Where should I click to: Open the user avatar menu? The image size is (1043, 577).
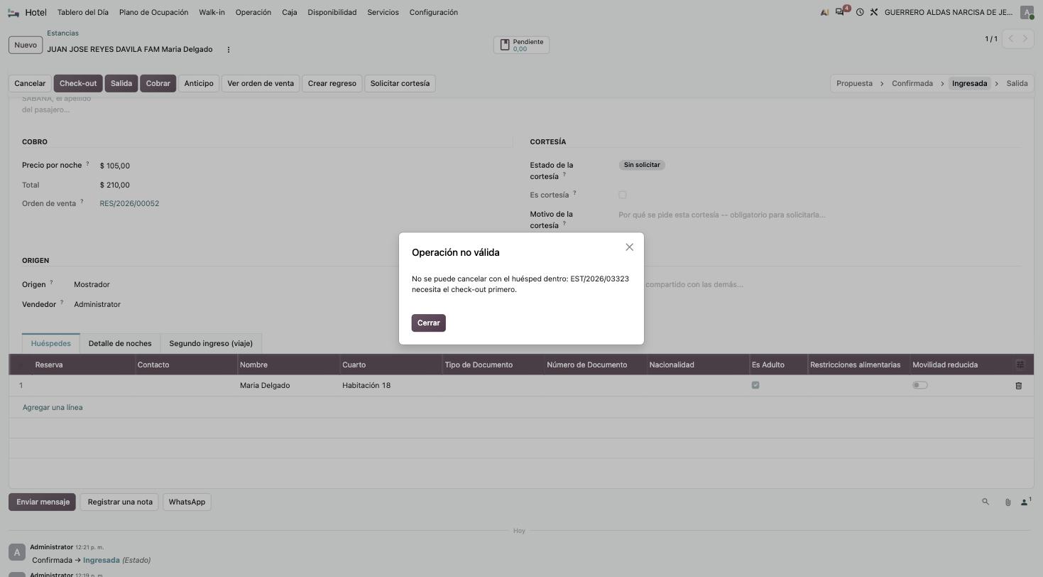(x=1027, y=12)
